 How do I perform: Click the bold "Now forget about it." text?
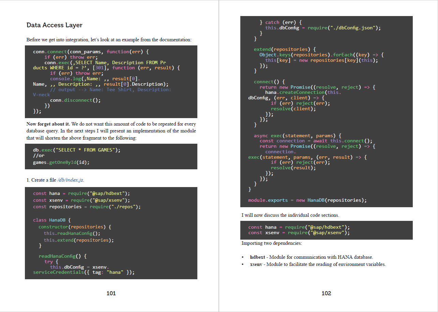(48, 124)
